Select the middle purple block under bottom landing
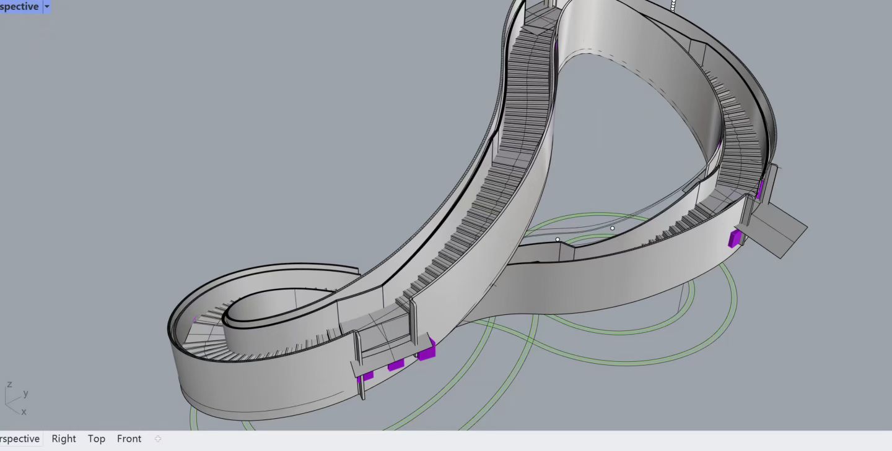Screen dimensions: 892x451 396,365
